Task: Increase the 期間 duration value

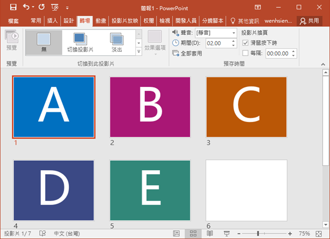Action: (233, 41)
